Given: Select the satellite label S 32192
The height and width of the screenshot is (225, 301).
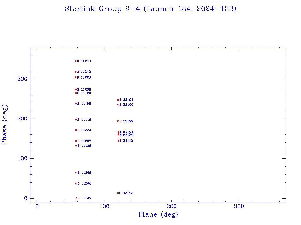Looking at the screenshot, I should point(126,193).
